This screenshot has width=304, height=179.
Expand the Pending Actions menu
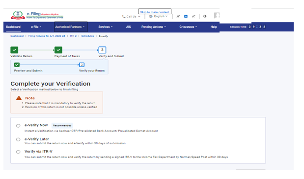point(154,27)
